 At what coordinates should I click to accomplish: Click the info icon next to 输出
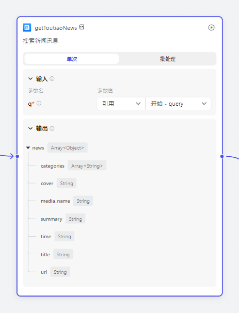tap(52, 128)
